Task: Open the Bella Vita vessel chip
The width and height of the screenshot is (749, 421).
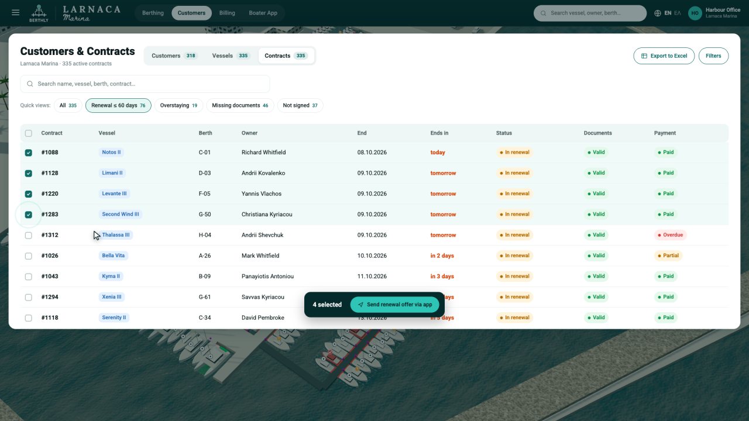Action: coord(114,256)
